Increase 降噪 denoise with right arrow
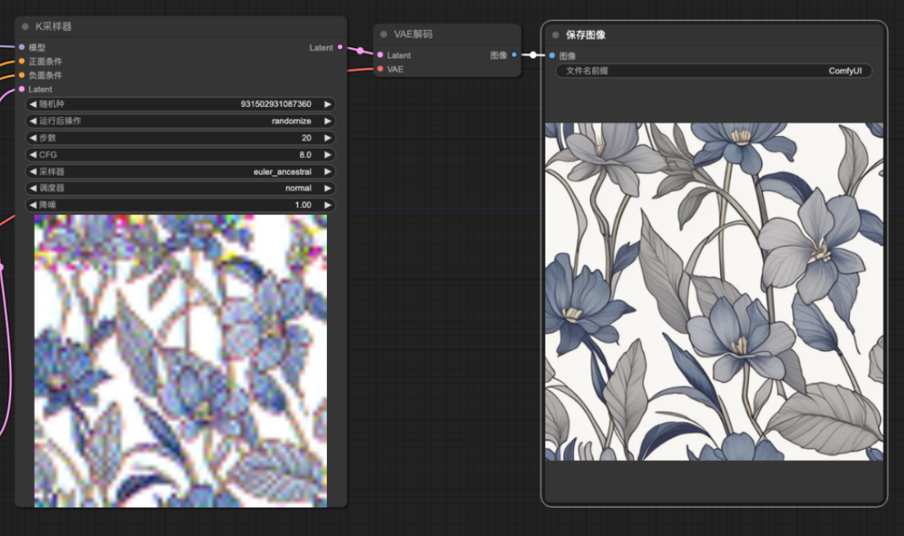 (328, 205)
